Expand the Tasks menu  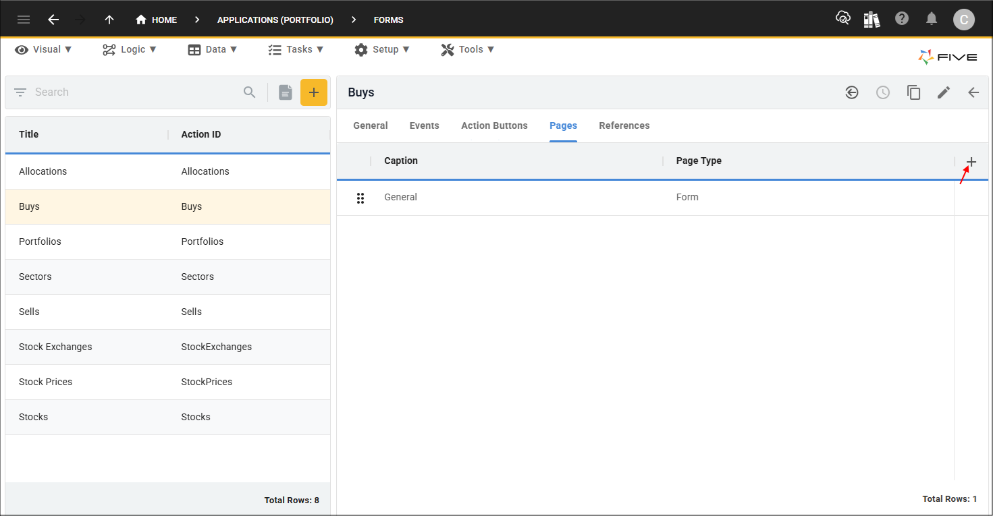[x=296, y=49]
